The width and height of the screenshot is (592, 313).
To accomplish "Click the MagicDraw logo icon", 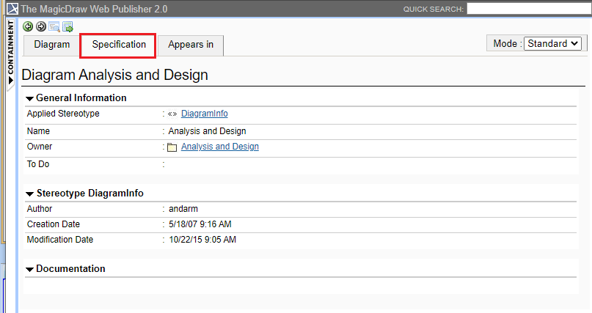I will coord(11,9).
